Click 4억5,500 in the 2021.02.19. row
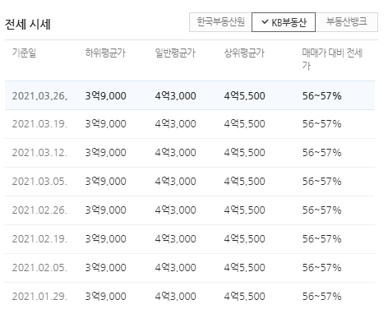This screenshot has width=388, height=309. [x=245, y=239]
